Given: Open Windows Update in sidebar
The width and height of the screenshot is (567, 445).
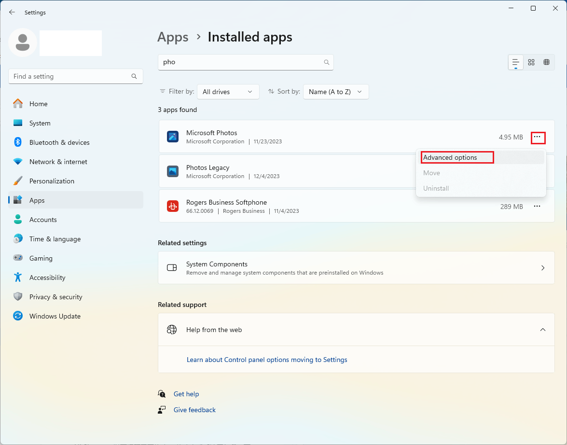Looking at the screenshot, I should coord(55,316).
